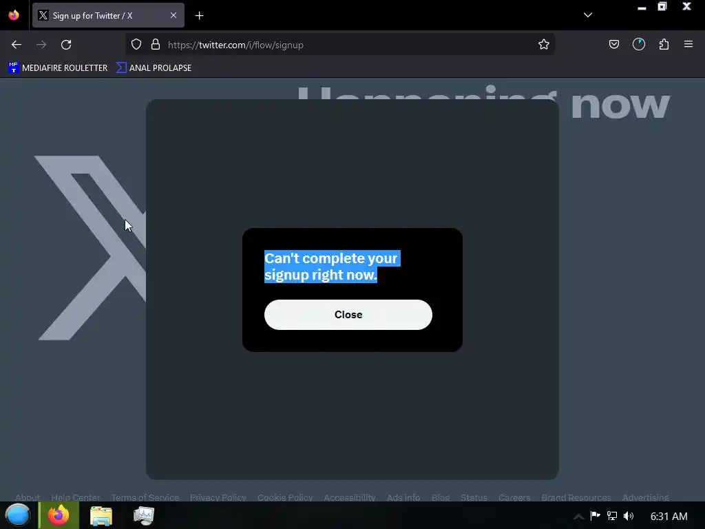Open the Start menu orb

17,515
